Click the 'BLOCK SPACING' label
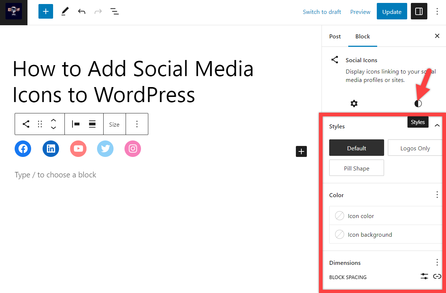The image size is (446, 293). tap(348, 277)
